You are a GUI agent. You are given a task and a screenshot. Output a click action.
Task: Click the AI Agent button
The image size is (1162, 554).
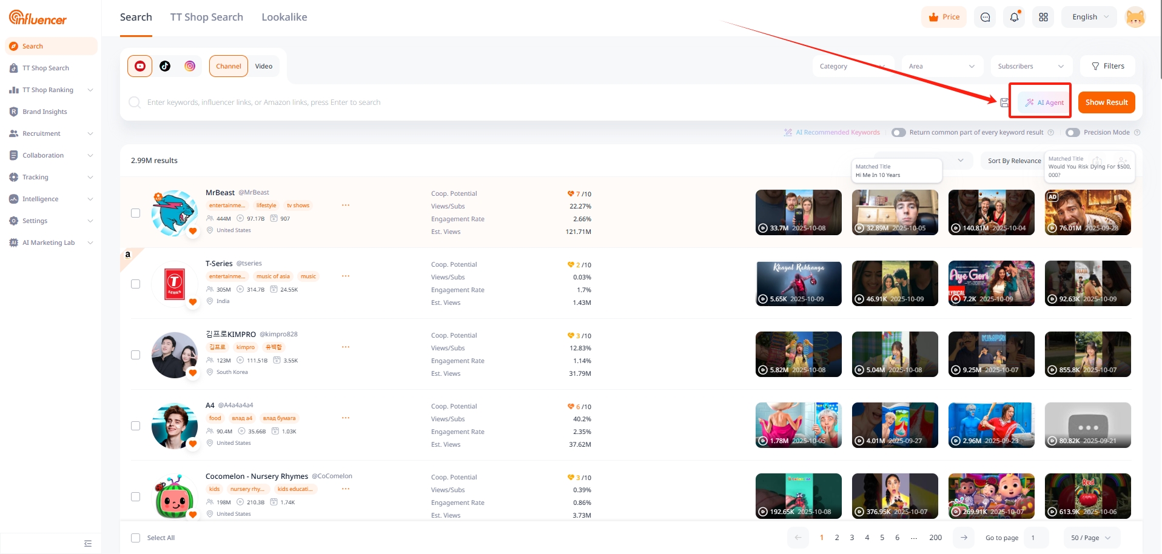pos(1044,102)
